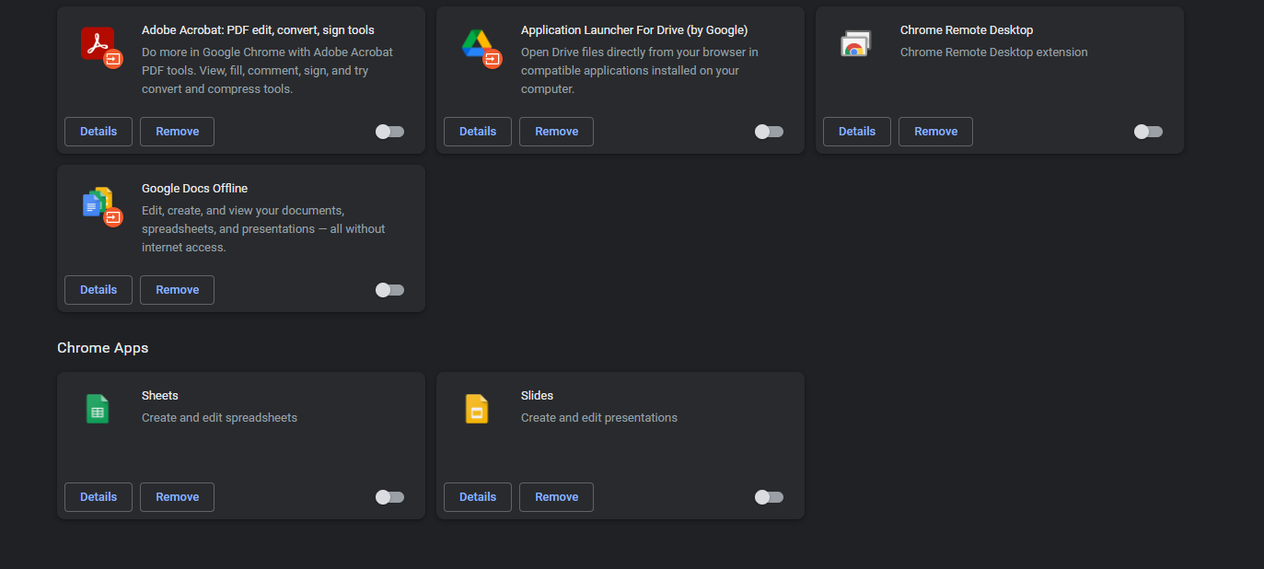Screen dimensions: 1264x569
Task: Click the 'Slides' title text
Action: coord(538,396)
